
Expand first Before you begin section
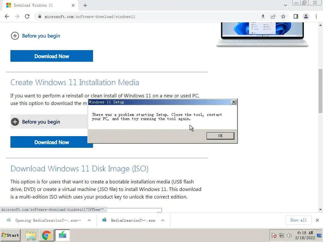point(35,36)
